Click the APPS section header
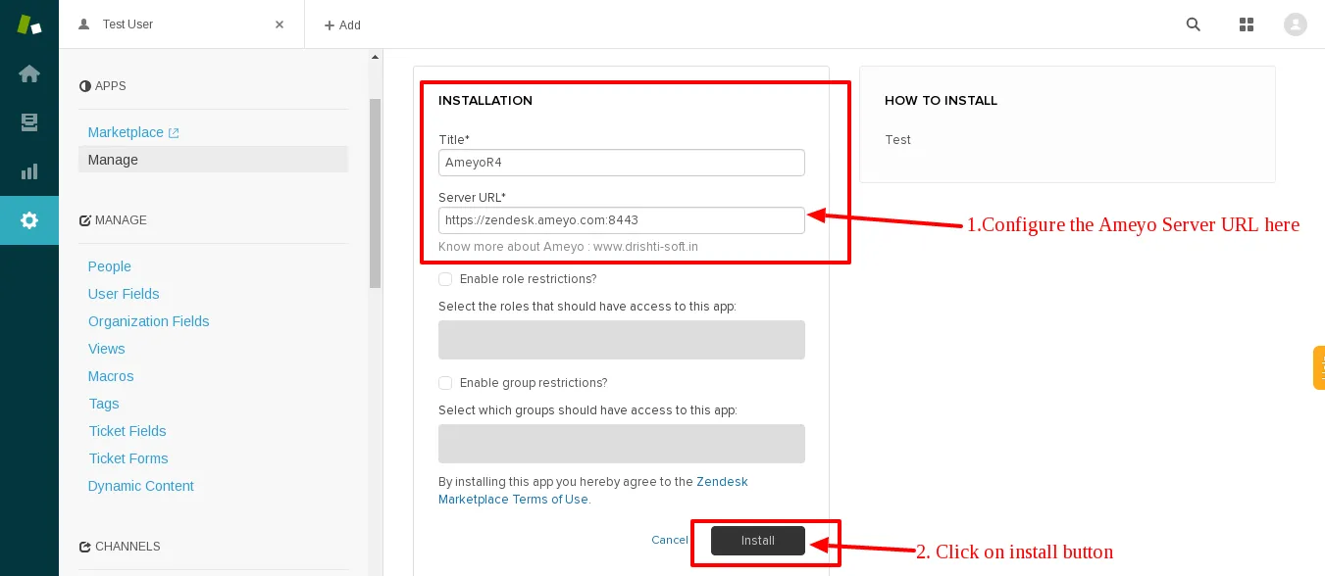 (x=103, y=86)
